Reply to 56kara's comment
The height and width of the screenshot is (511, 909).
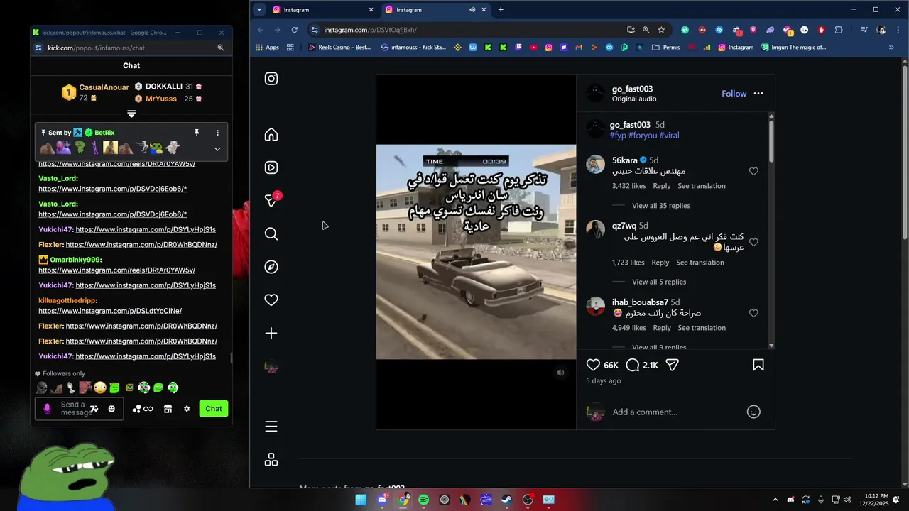pos(662,186)
